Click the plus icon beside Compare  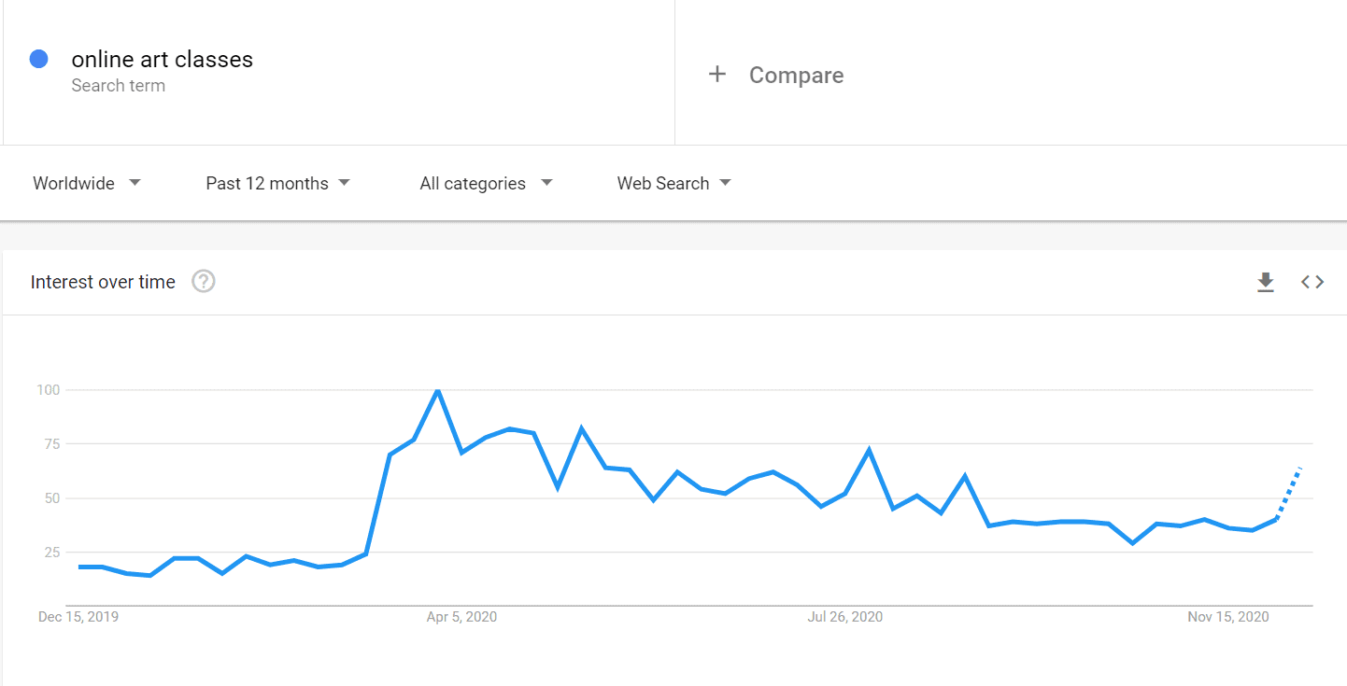coord(716,75)
